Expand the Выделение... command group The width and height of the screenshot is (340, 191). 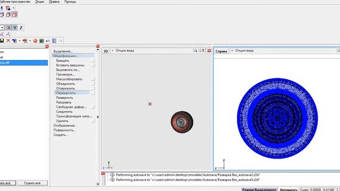63,51
